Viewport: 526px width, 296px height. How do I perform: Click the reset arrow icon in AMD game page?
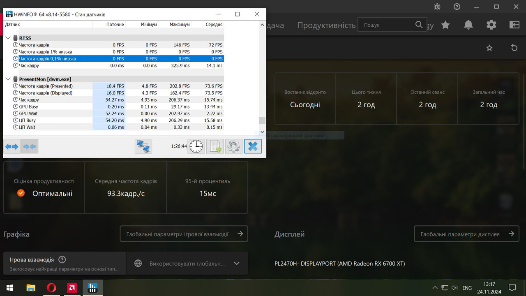(514, 48)
